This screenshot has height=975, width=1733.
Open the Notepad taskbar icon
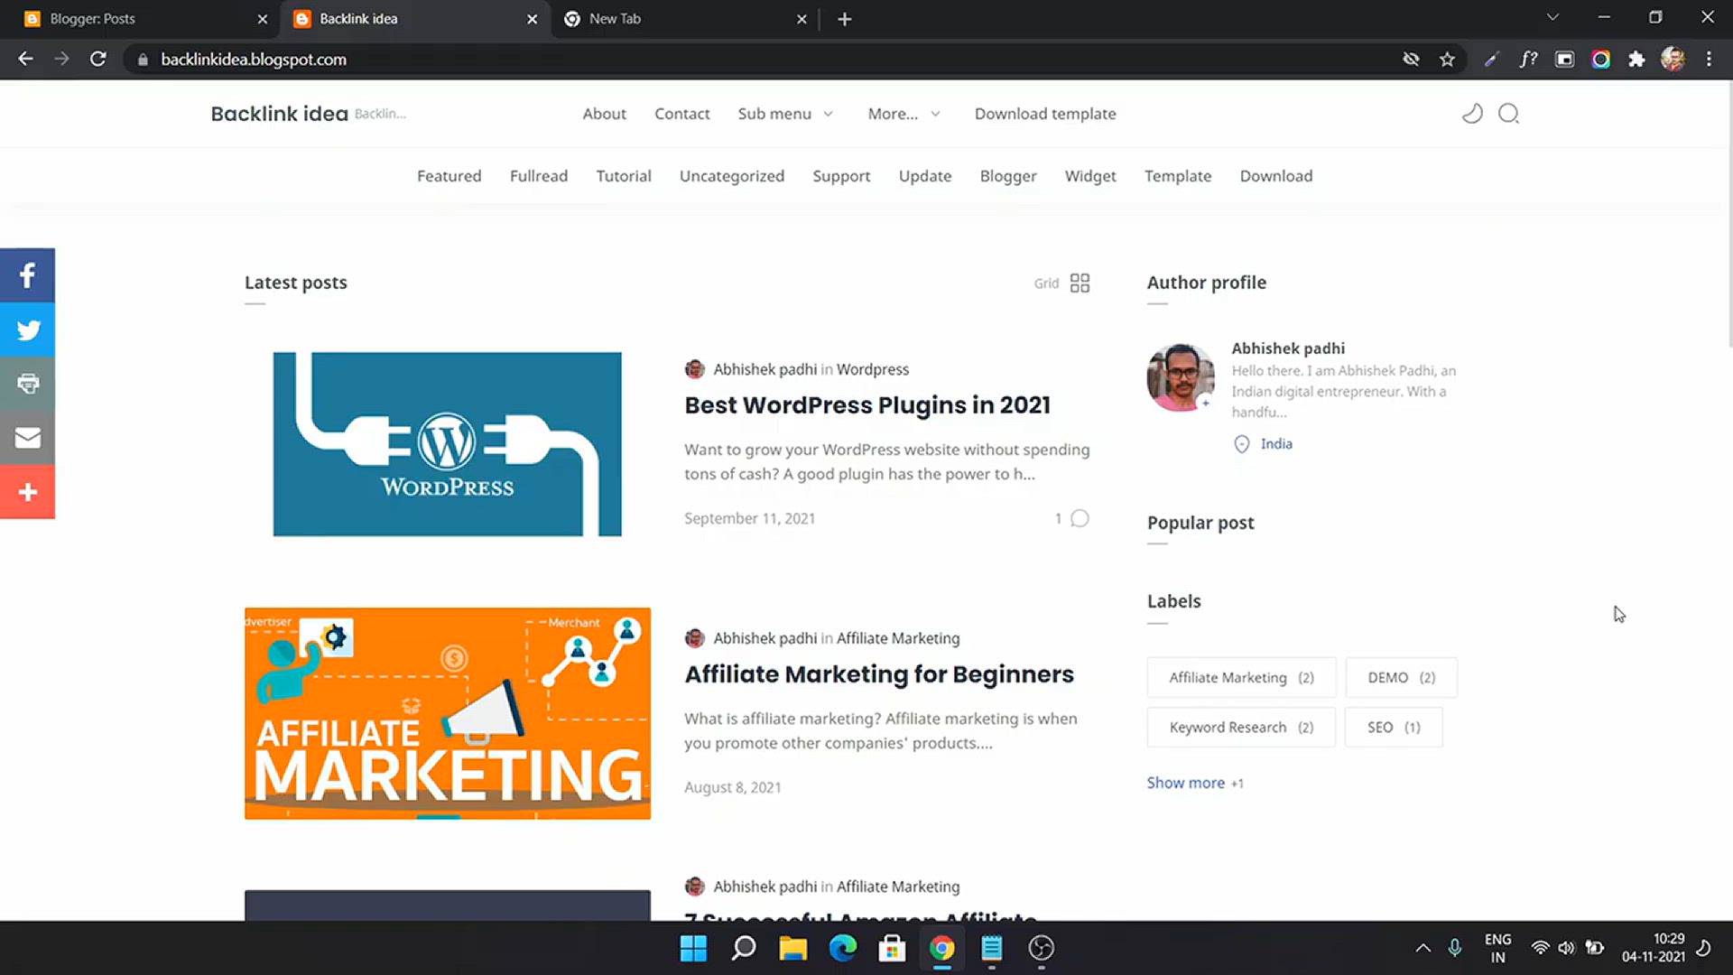pos(992,948)
